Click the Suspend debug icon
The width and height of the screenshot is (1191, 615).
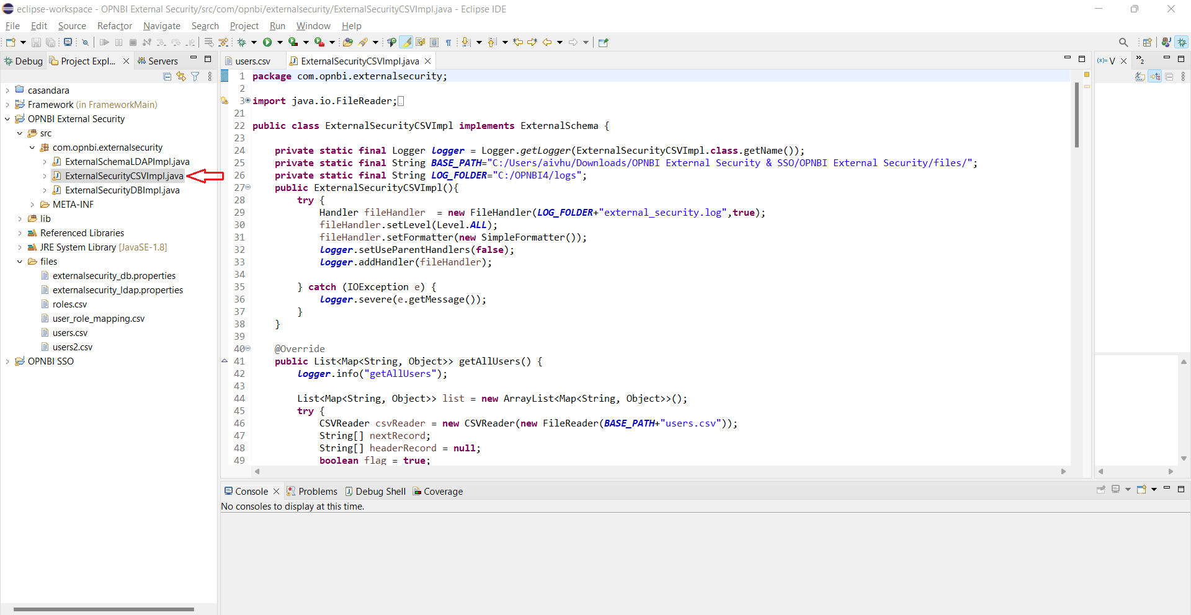pos(118,42)
